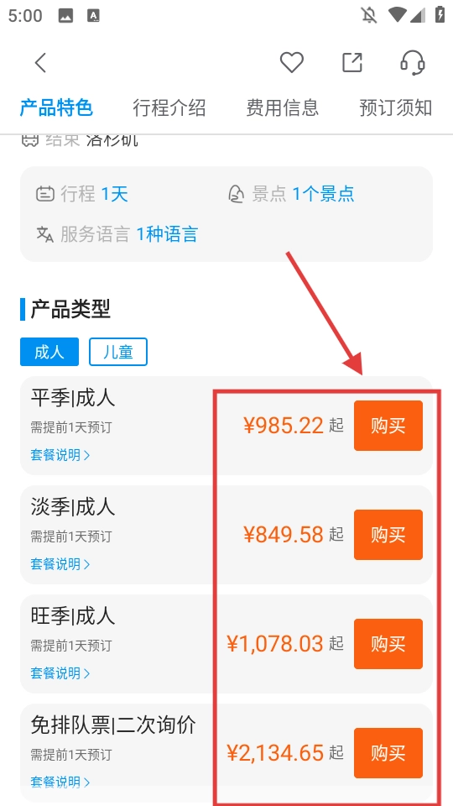Viewport: 453px width, 806px height.
Task: Expand 套餐说明 for 淡季|成人
Action: coord(60,564)
